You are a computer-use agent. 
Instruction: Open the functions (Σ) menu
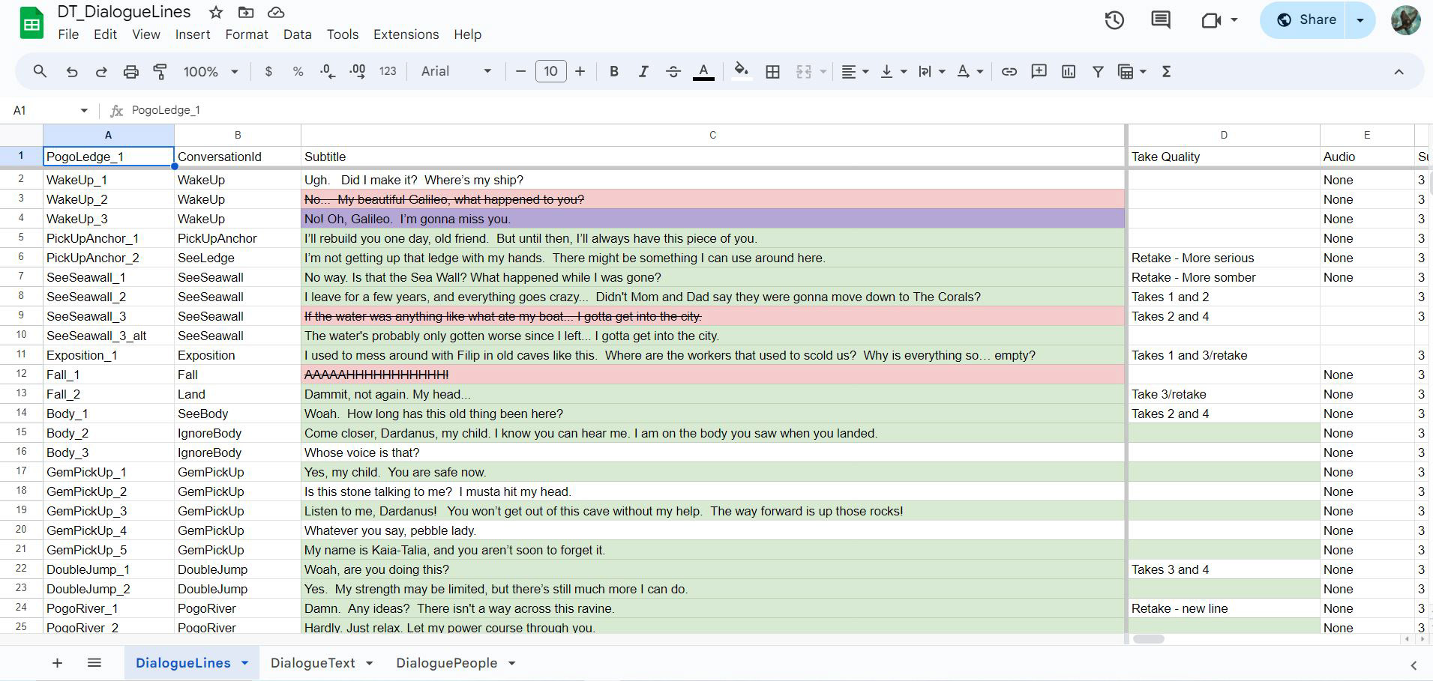click(1167, 71)
